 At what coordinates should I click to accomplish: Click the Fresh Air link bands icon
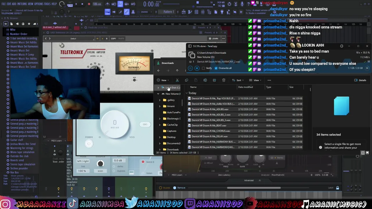(x=145, y=125)
